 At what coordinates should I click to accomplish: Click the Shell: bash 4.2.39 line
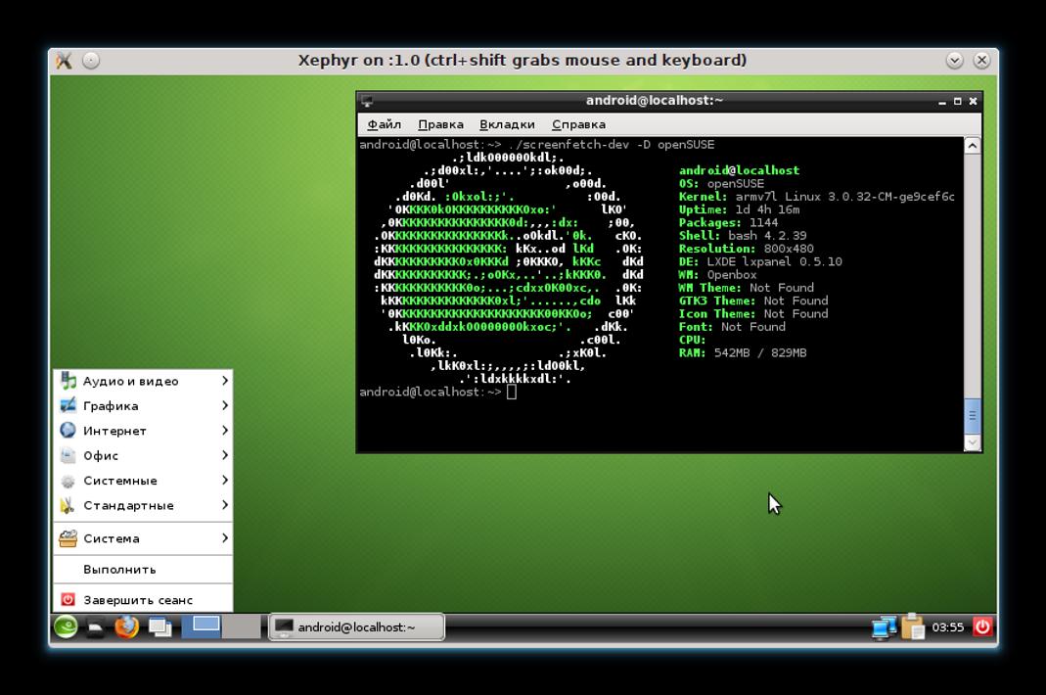point(743,236)
